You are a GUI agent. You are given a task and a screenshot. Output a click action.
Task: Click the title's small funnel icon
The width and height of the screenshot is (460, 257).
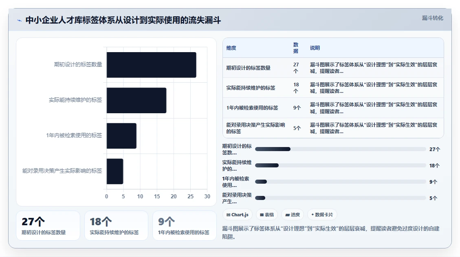(20, 20)
